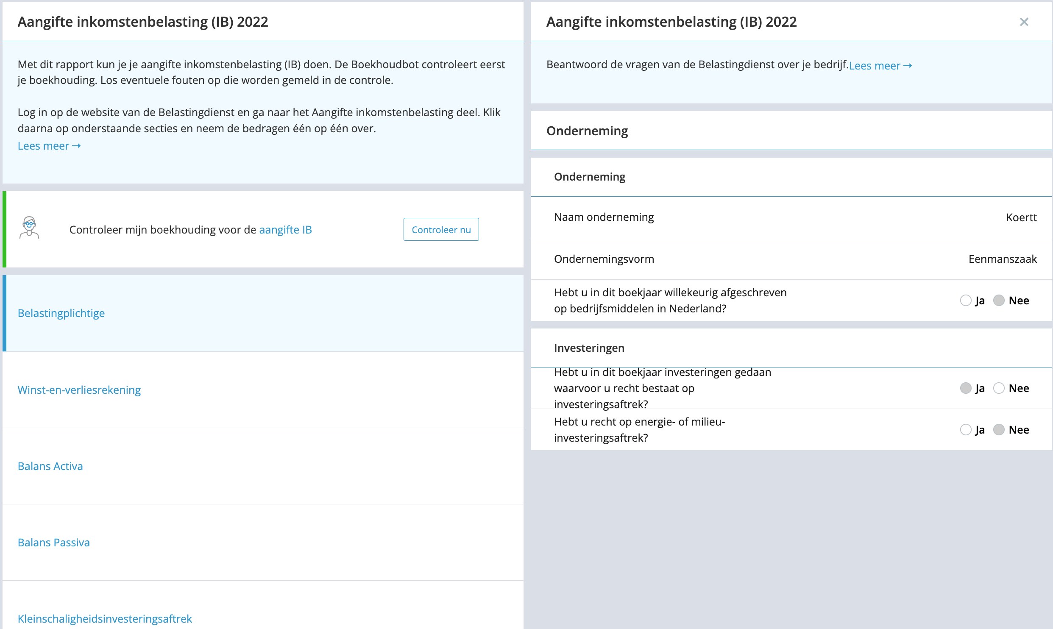Click the Investeringen subsection header

(589, 348)
